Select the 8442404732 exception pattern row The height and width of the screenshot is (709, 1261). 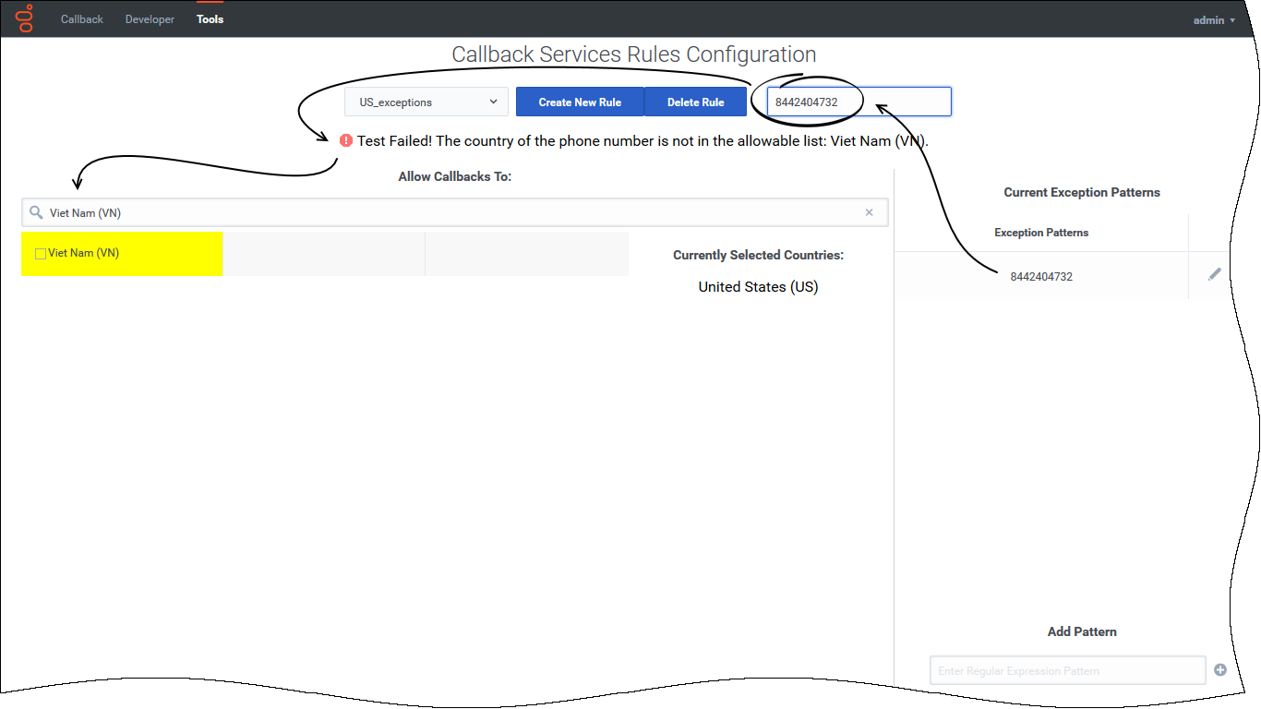1040,276
